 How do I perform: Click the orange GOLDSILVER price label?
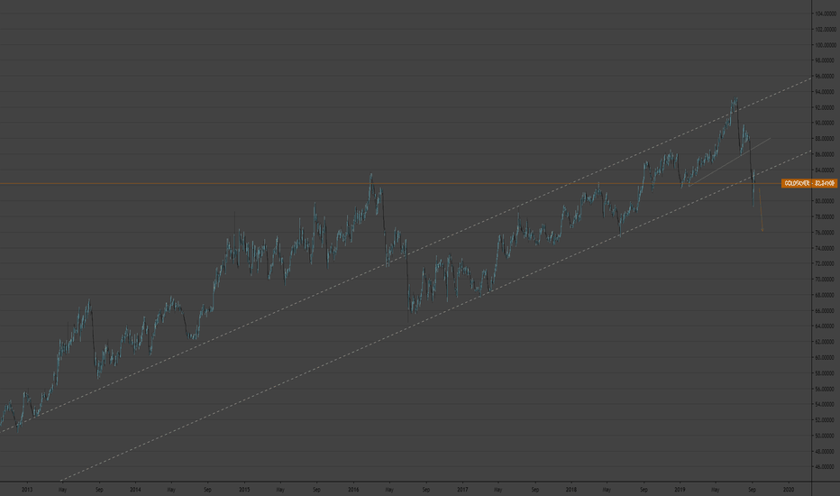[809, 183]
